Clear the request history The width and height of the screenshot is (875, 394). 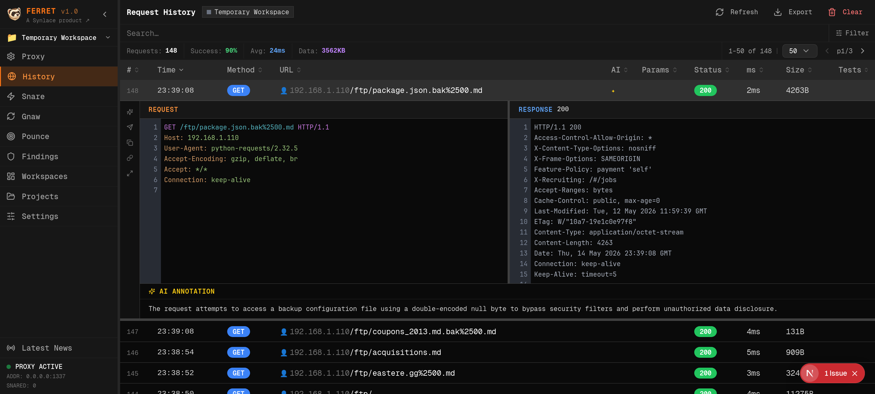pos(845,12)
